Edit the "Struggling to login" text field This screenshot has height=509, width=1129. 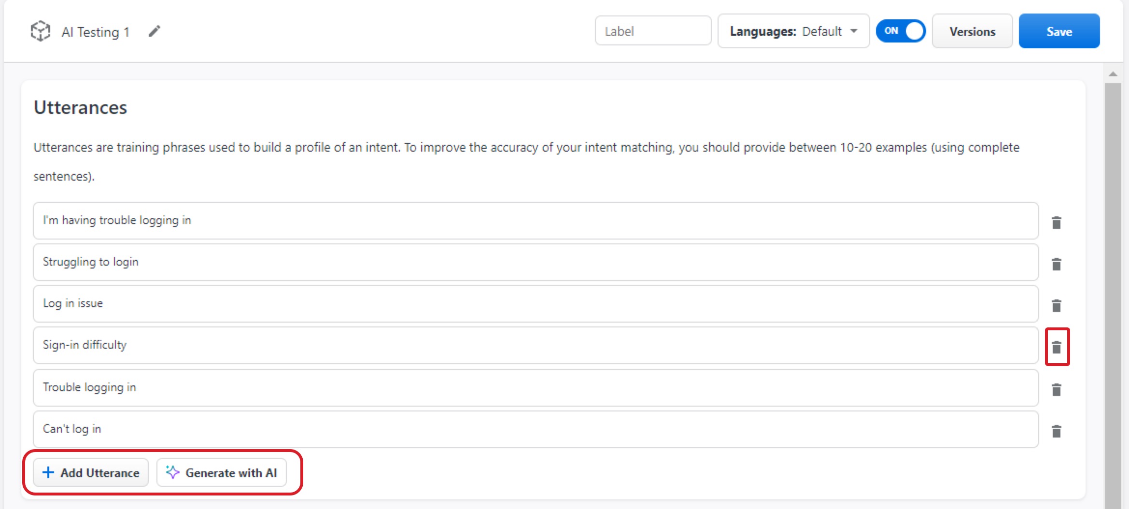point(535,262)
